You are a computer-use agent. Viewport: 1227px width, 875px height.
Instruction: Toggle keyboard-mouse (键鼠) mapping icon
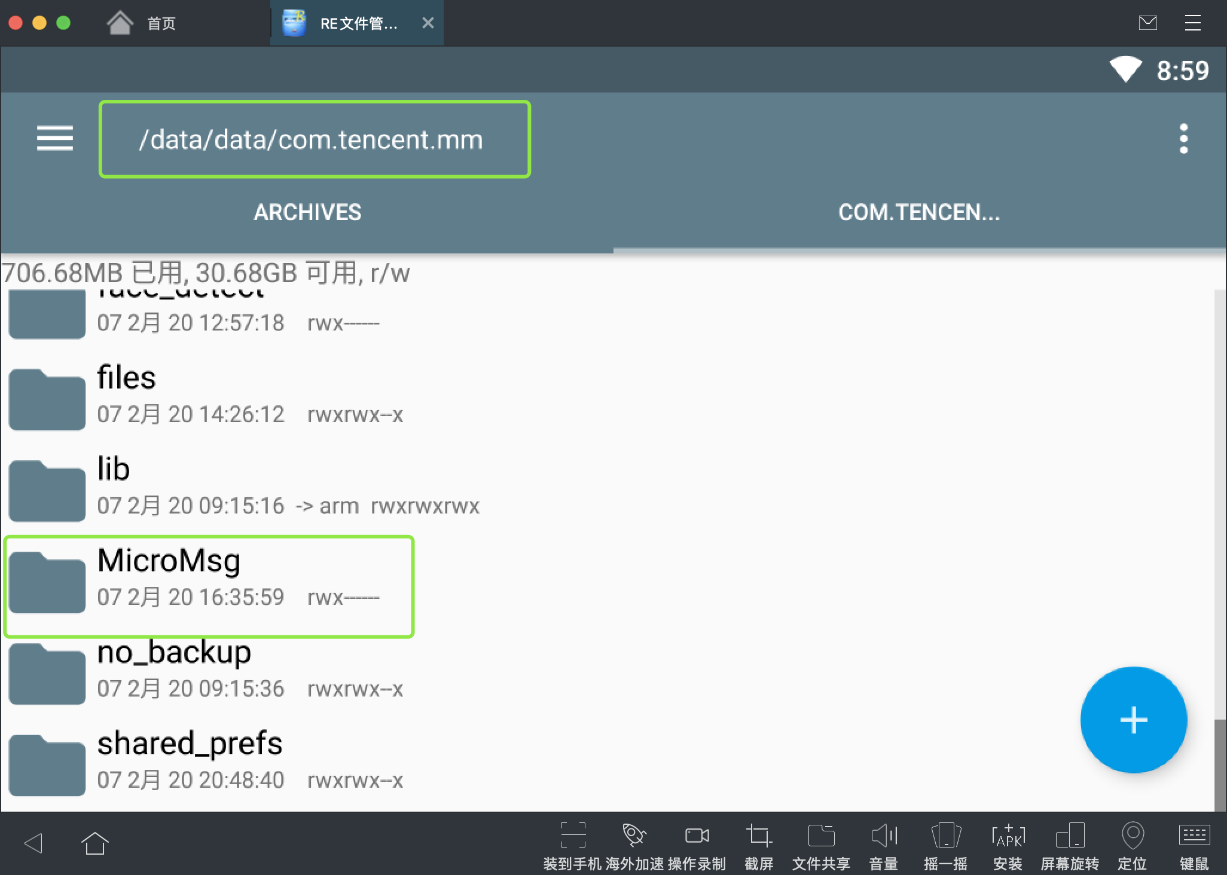click(1194, 836)
